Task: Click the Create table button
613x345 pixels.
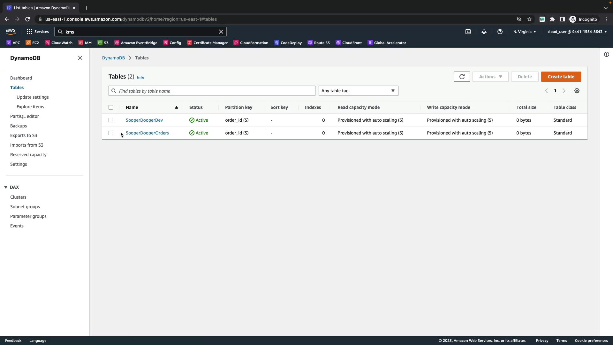Action: click(561, 77)
